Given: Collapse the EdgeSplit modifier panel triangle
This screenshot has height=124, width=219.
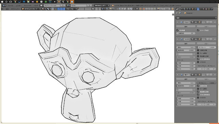Looking at the screenshot, I should (x=178, y=22).
